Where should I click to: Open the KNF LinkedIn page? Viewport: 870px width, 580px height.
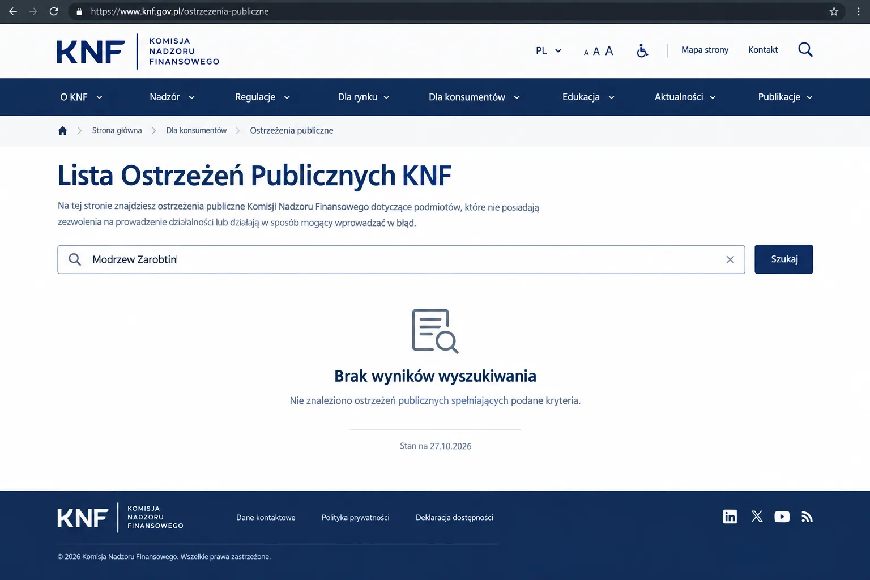(x=730, y=517)
